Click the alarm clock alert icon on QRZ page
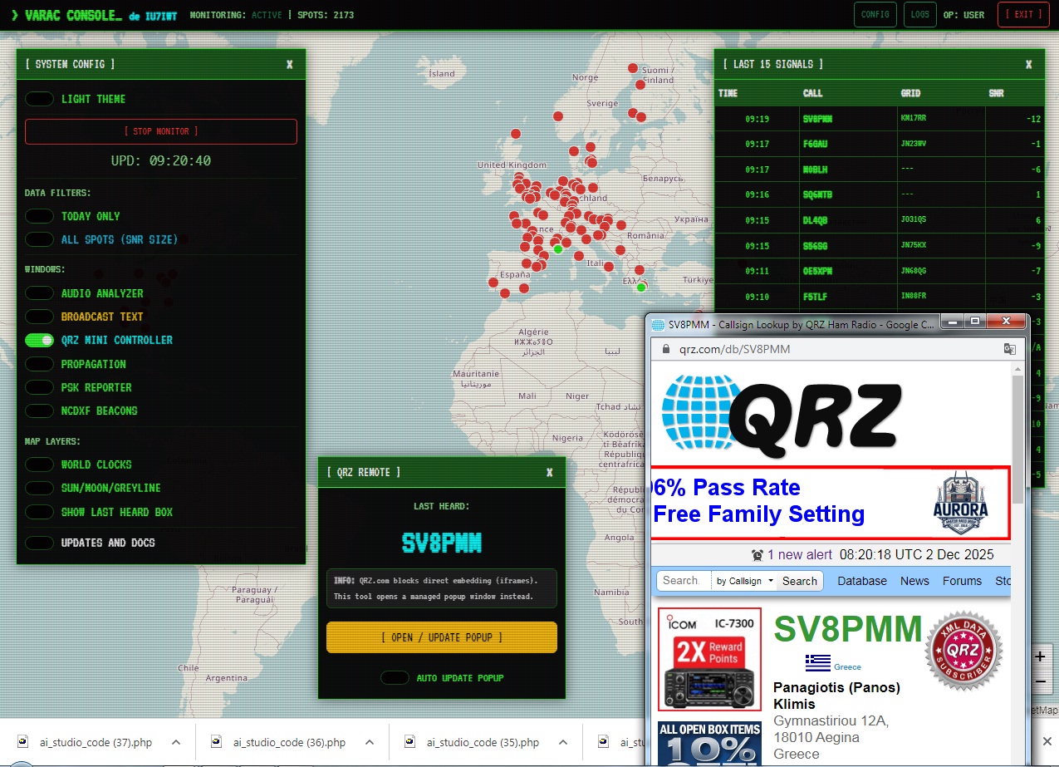 tap(757, 554)
